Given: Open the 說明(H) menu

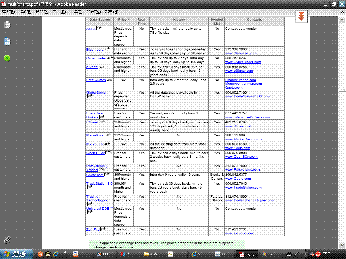Looking at the screenshot, I should pyautogui.click(x=112, y=12).
